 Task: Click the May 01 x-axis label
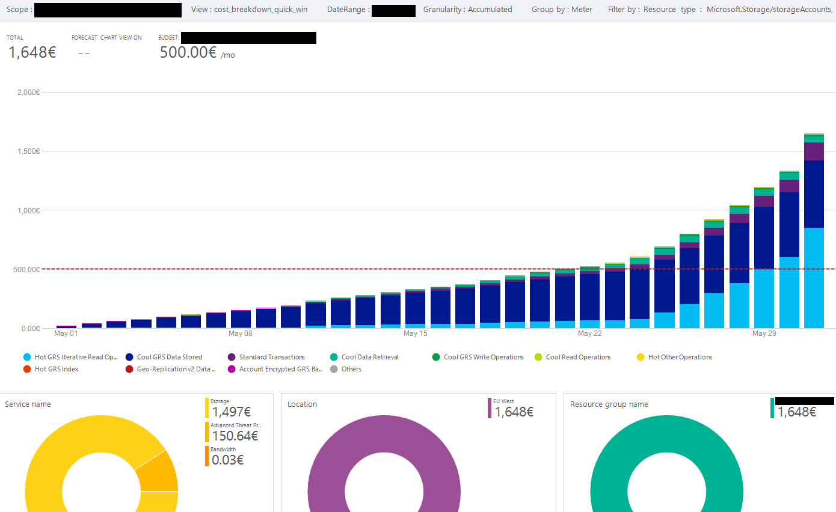[x=66, y=334]
